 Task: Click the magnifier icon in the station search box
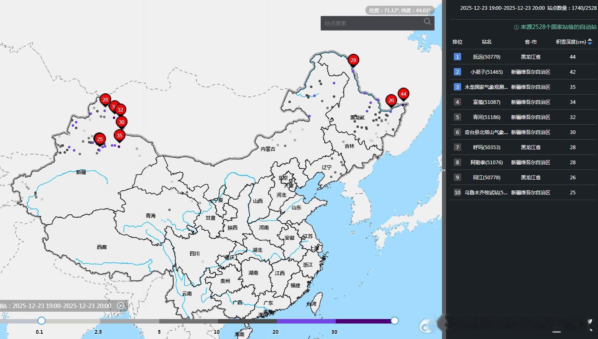[x=427, y=22]
